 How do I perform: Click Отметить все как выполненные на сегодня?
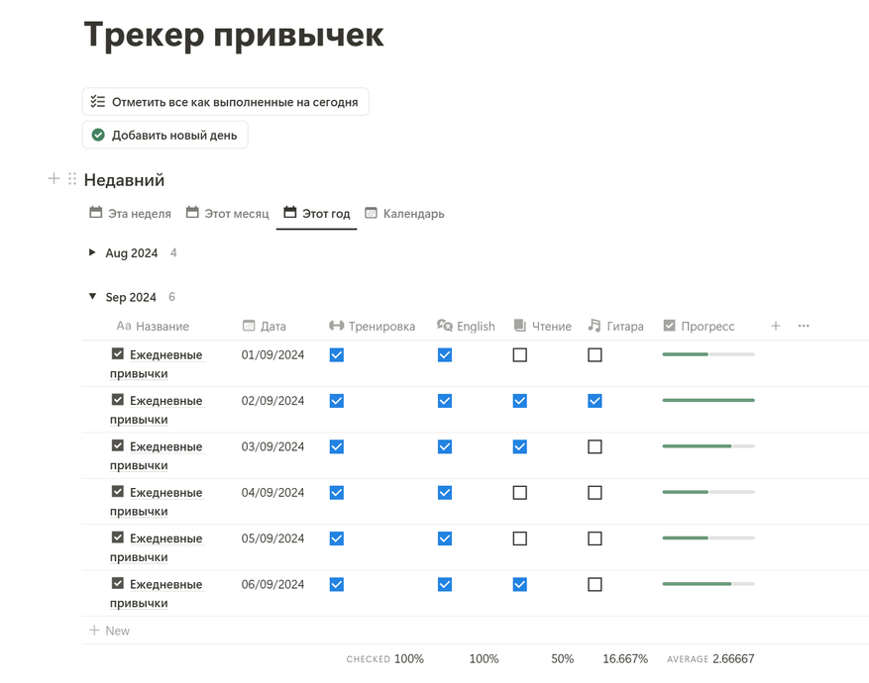point(226,102)
